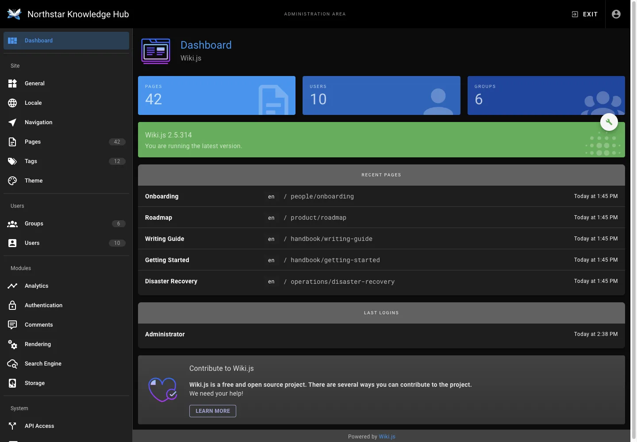Open Search Engine module
Screen dimensions: 637x442
[x=66, y=364]
